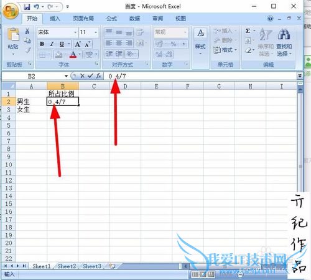
Task: Click AutoSum sigma button
Action: point(248,31)
